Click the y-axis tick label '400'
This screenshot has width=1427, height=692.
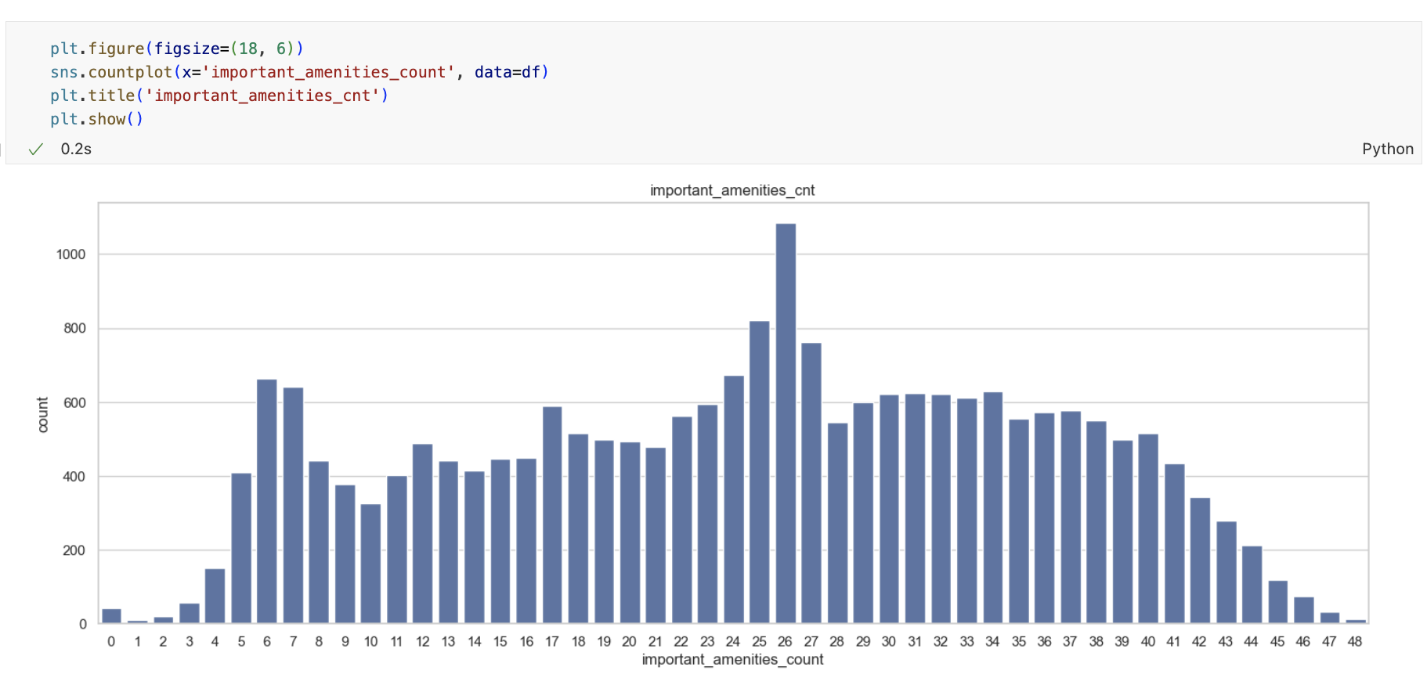tap(74, 476)
